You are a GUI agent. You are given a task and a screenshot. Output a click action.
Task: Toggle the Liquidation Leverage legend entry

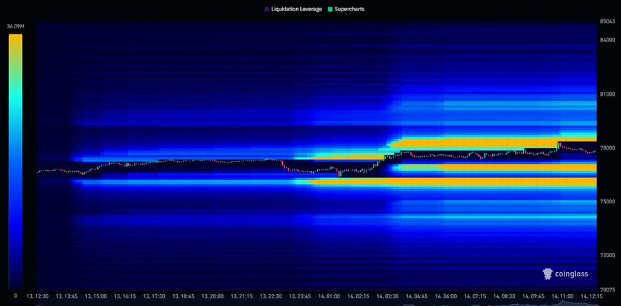pos(293,9)
